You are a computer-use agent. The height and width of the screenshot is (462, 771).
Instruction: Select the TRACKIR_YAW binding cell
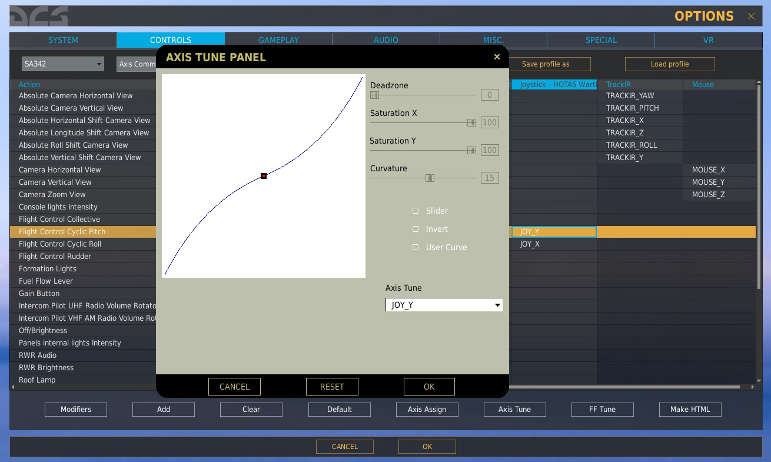coord(639,96)
